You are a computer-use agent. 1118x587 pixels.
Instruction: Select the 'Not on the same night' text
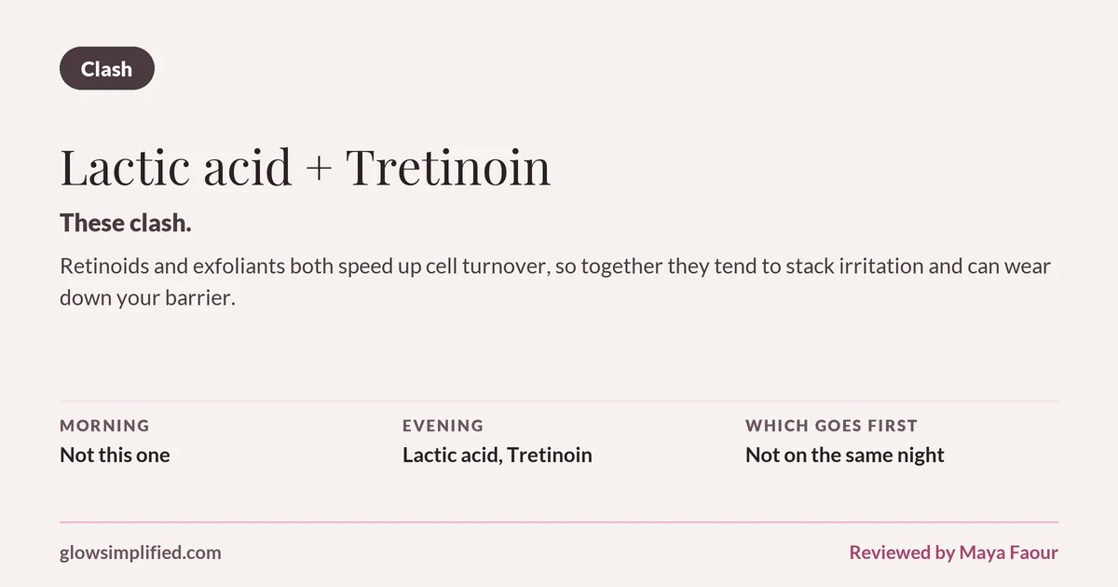click(x=845, y=456)
